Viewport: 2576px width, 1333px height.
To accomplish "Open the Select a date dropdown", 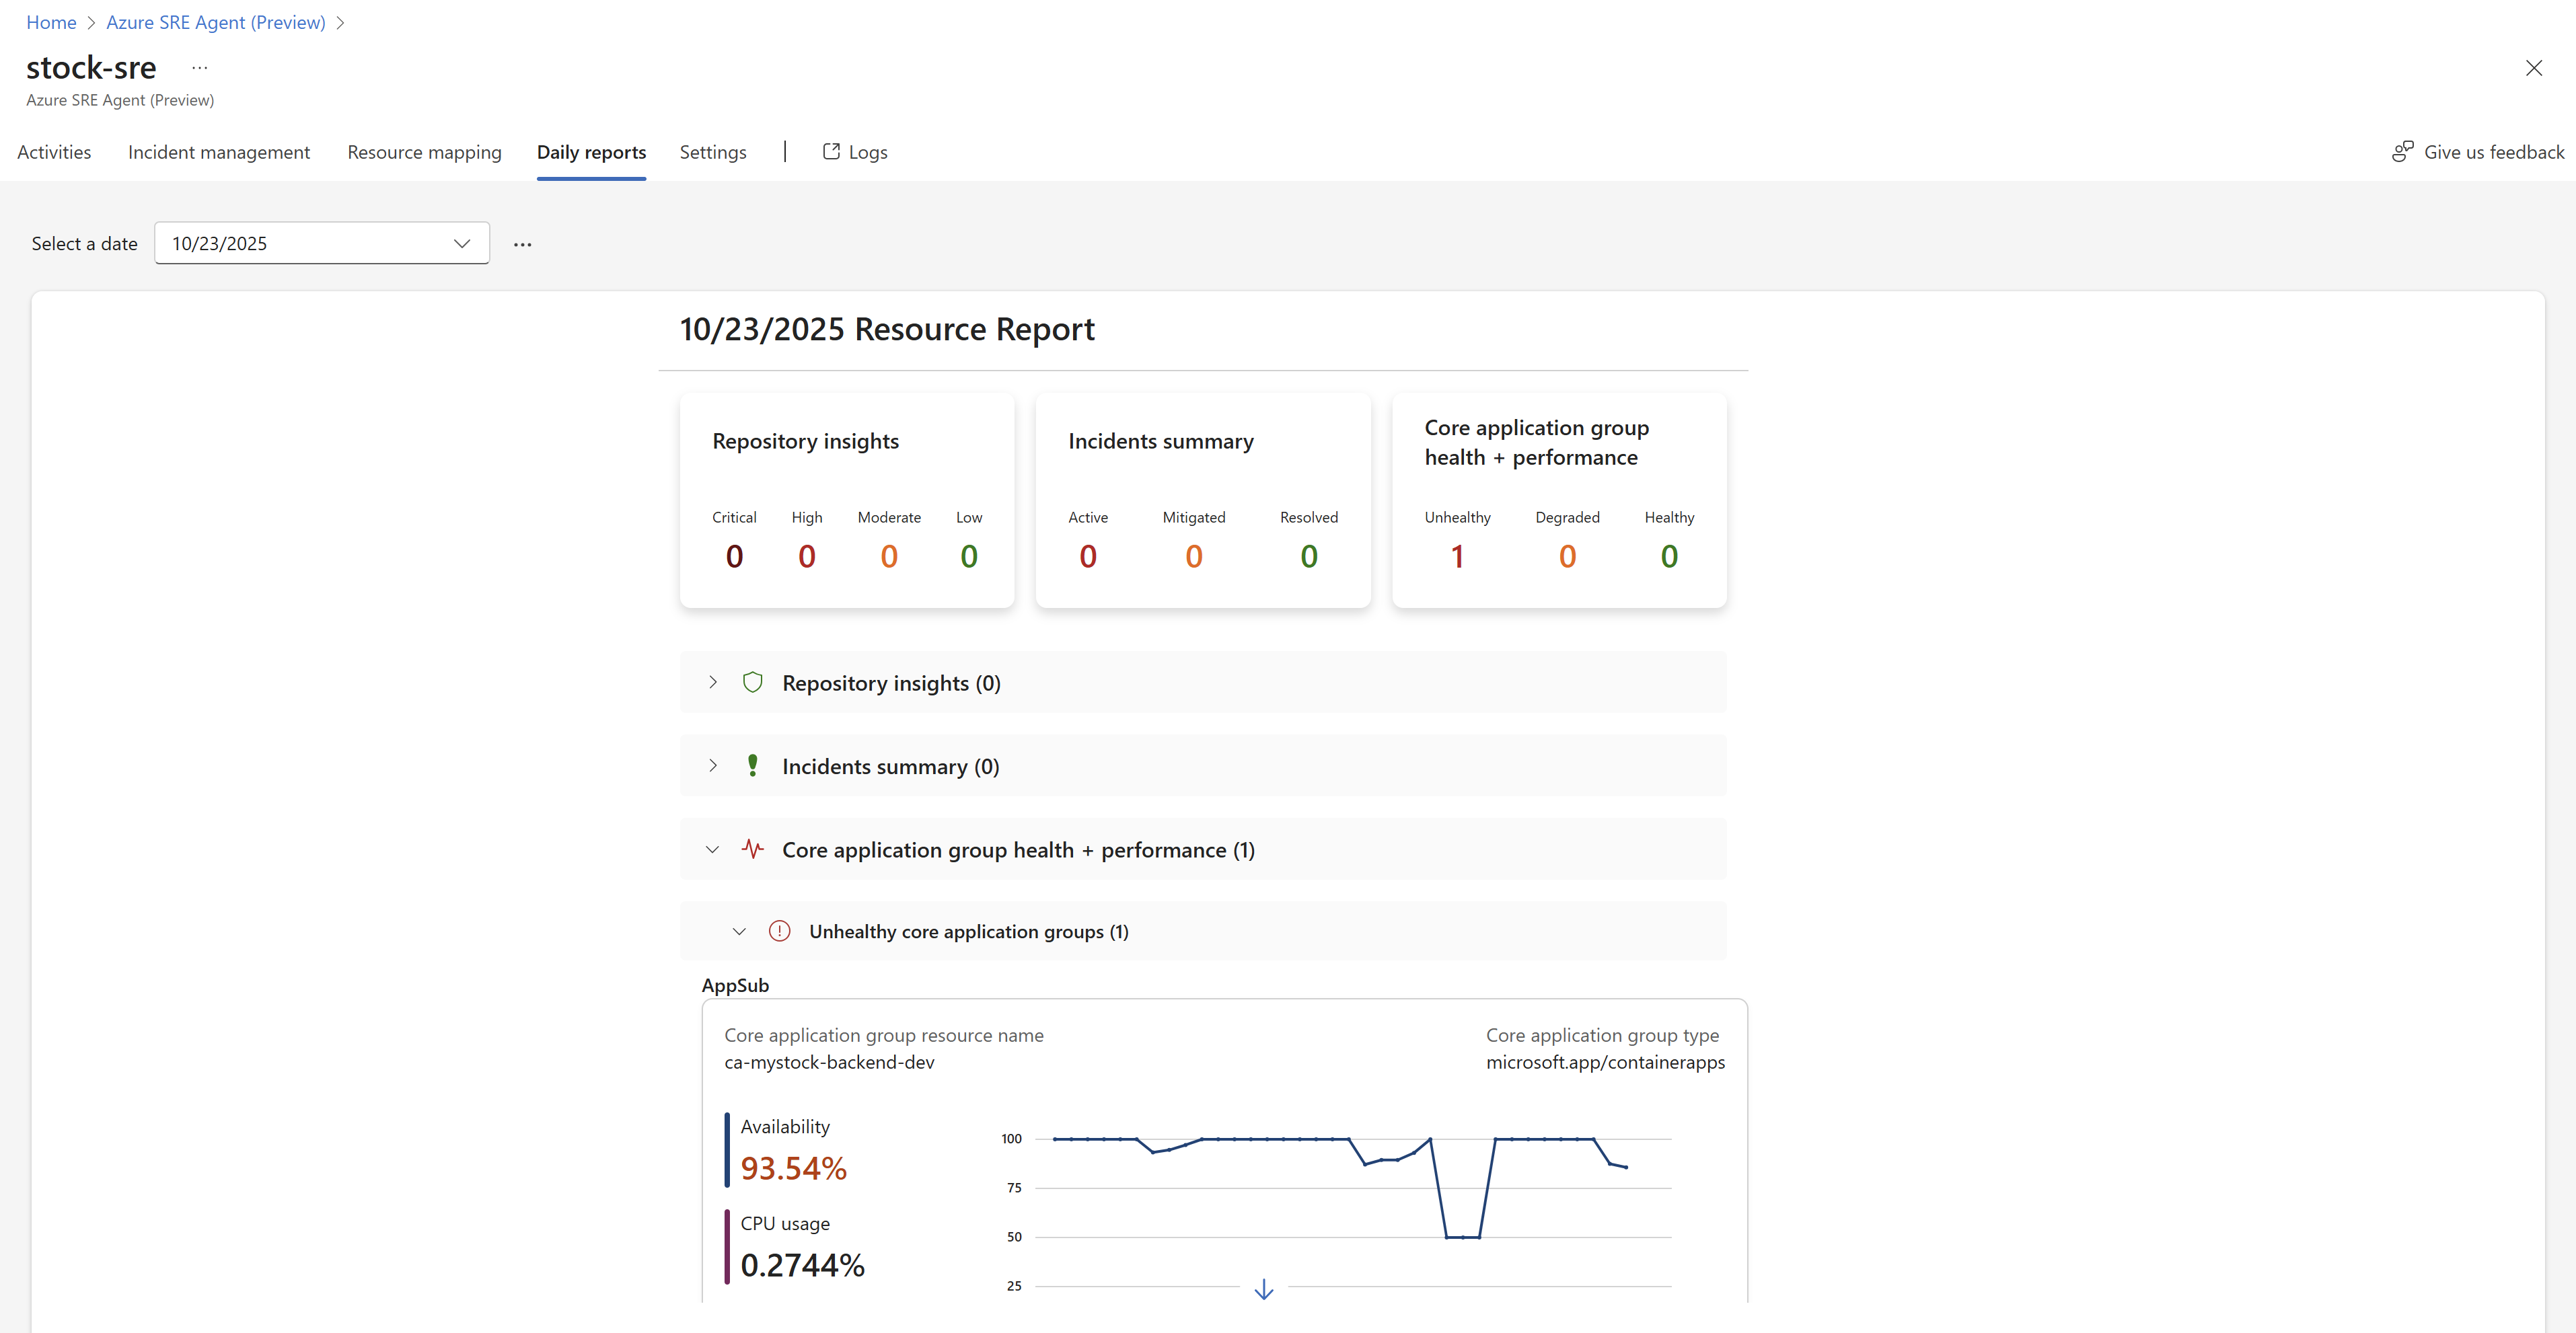I will (x=321, y=243).
